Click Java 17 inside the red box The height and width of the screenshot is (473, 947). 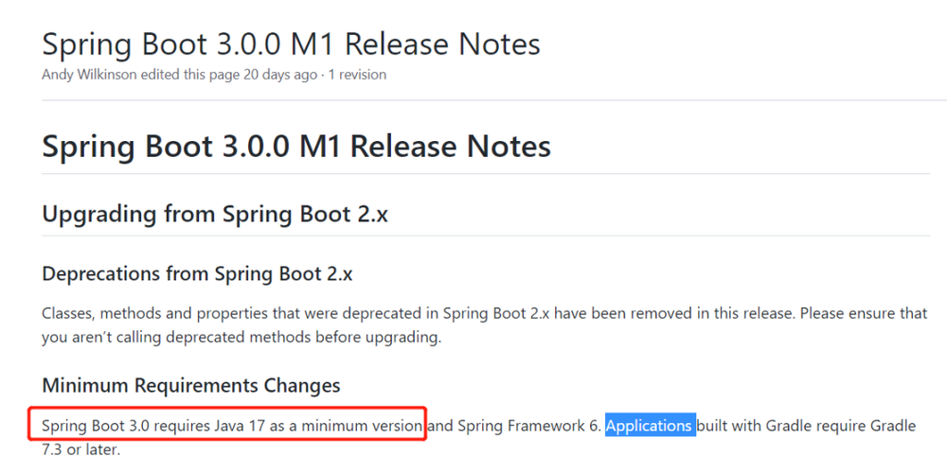[x=243, y=426]
